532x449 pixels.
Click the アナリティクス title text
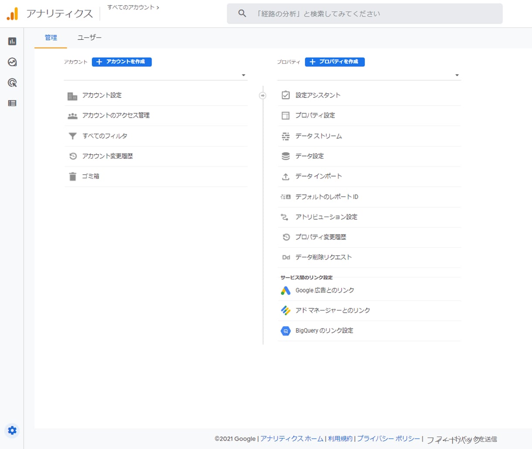tap(60, 14)
